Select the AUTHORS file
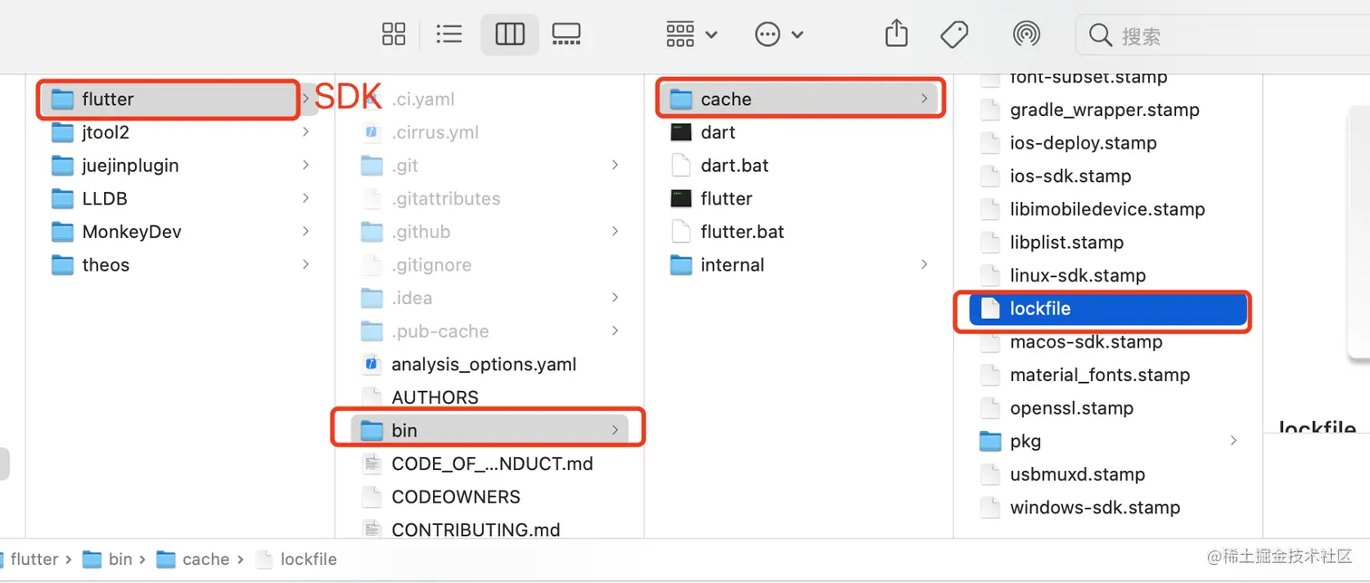Viewport: 1370px width, 583px height. 489,397
